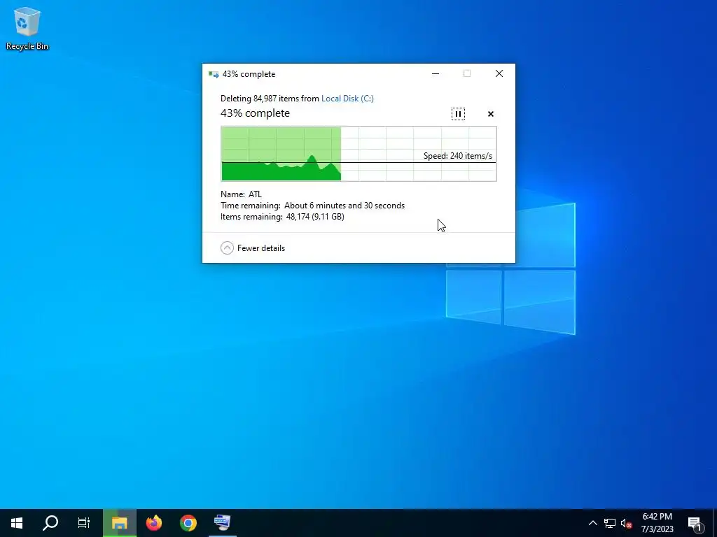Open the Action Center notifications
Image resolution: width=717 pixels, height=537 pixels.
[695, 523]
